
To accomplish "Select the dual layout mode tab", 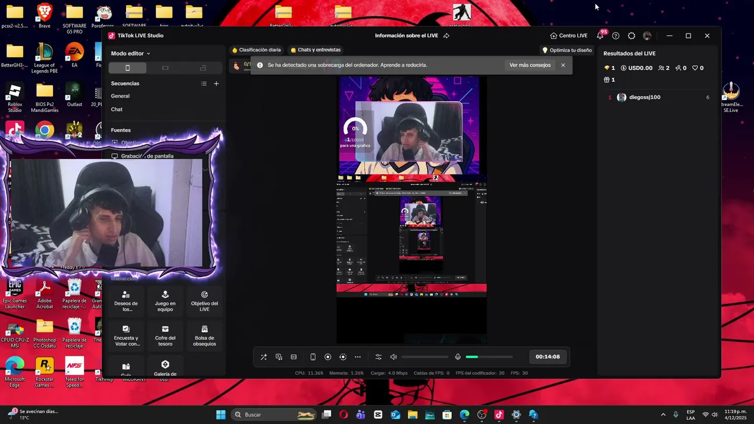I will click(203, 68).
